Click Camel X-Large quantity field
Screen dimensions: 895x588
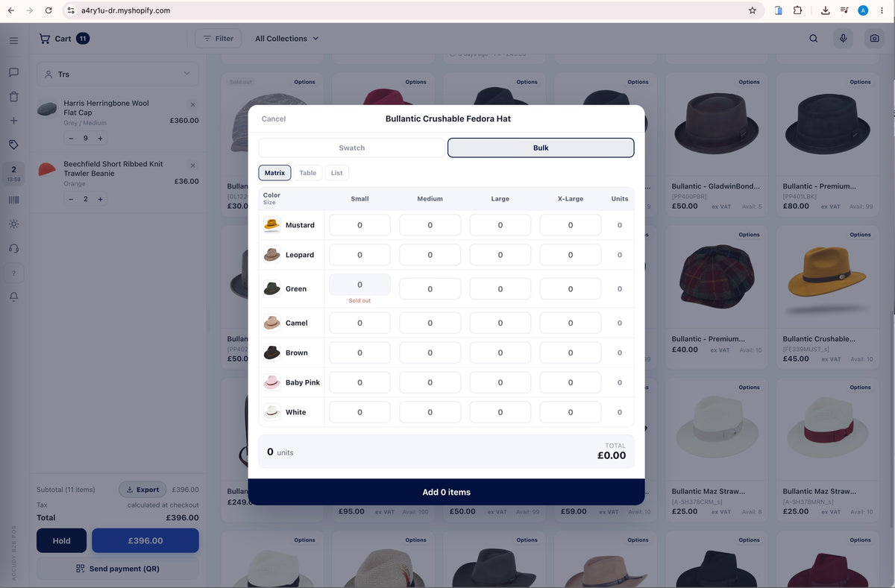coord(571,323)
